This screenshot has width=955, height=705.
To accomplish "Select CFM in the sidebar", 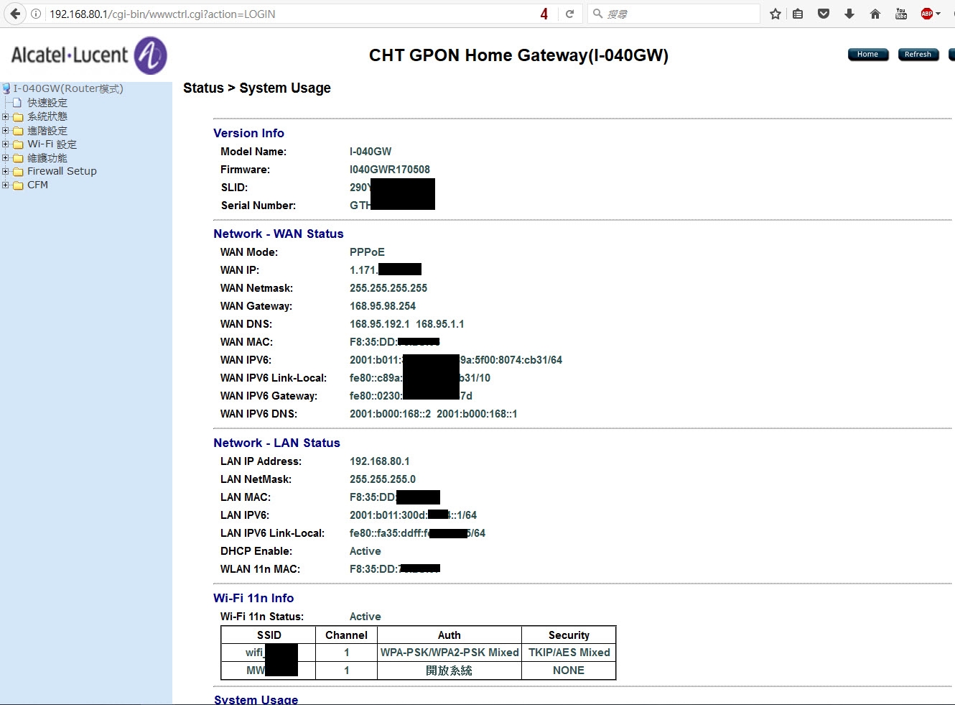I will 37,185.
